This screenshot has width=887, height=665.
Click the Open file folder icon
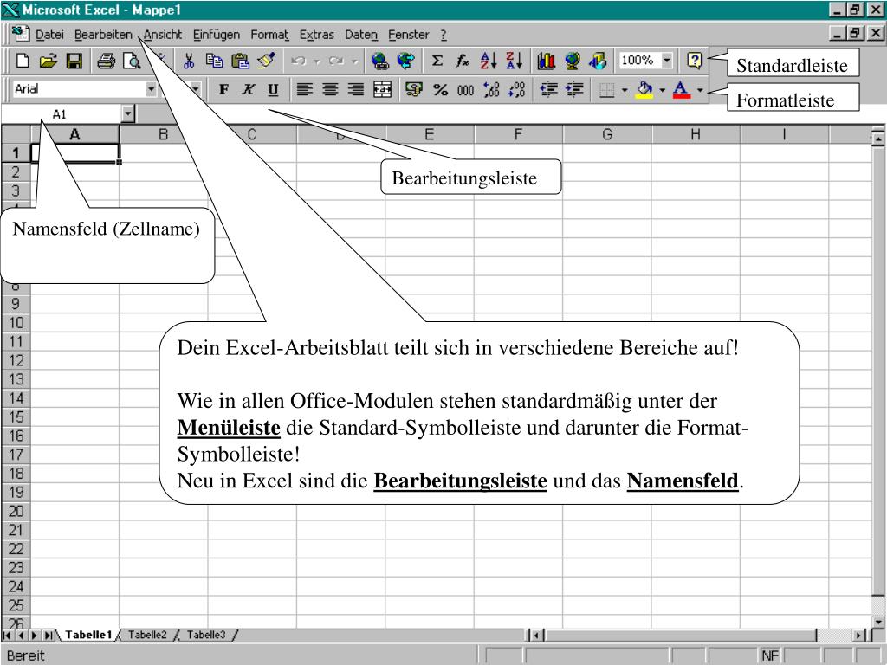49,61
